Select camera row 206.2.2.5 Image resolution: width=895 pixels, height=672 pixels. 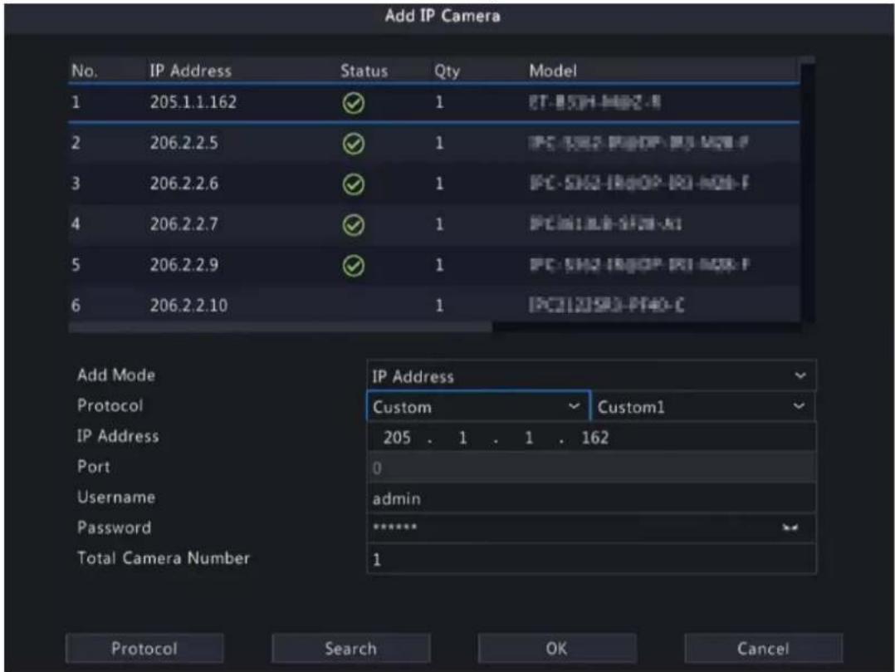[x=433, y=144]
